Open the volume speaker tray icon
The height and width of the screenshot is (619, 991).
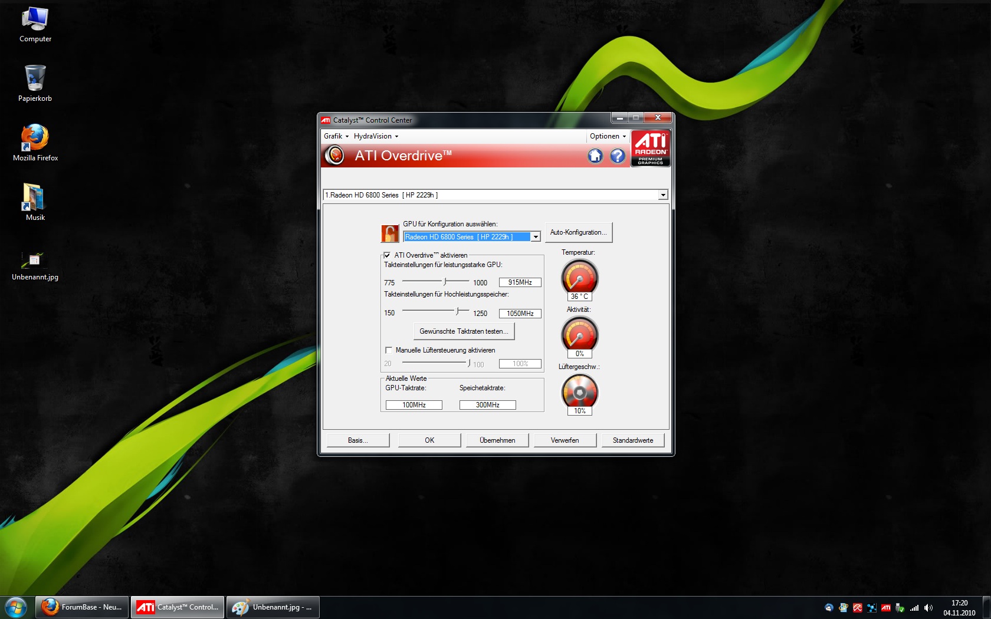coord(928,608)
